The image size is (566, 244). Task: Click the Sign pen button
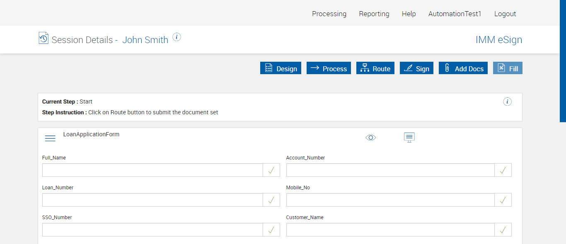coord(416,68)
